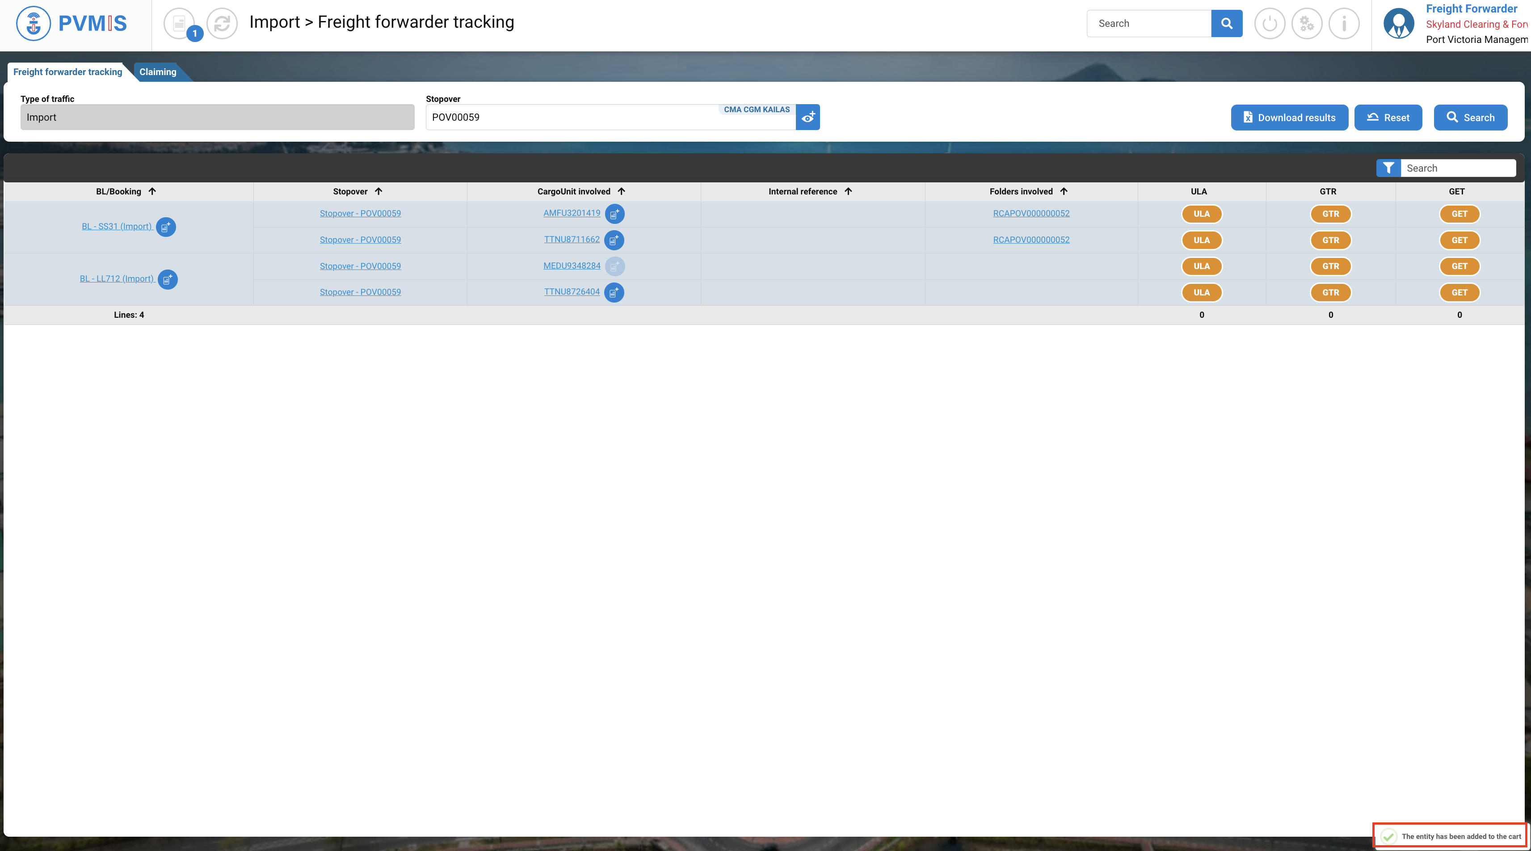
Task: Click the power/logout icon
Action: coord(1270,24)
